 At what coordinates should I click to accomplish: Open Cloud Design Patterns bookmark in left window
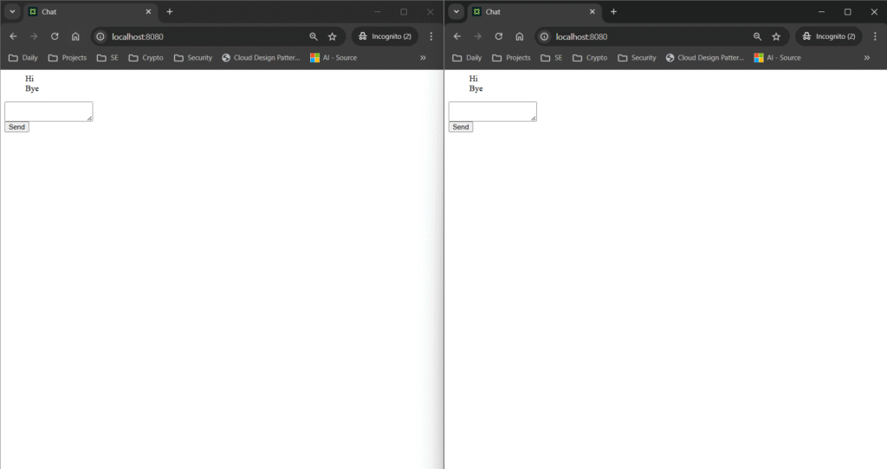tap(261, 58)
